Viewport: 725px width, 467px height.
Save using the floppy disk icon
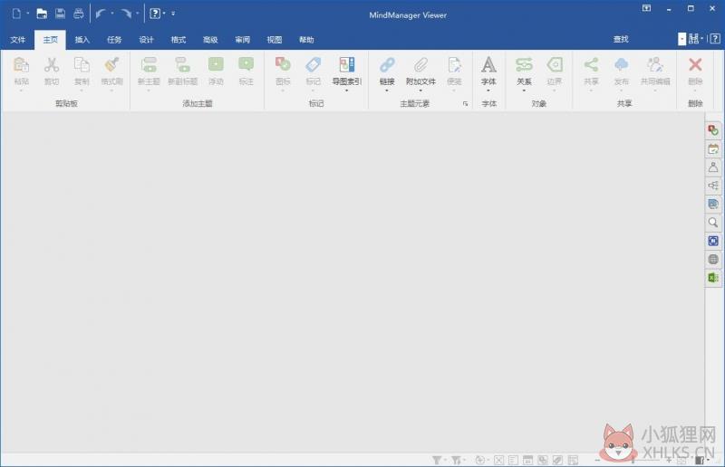click(x=60, y=14)
